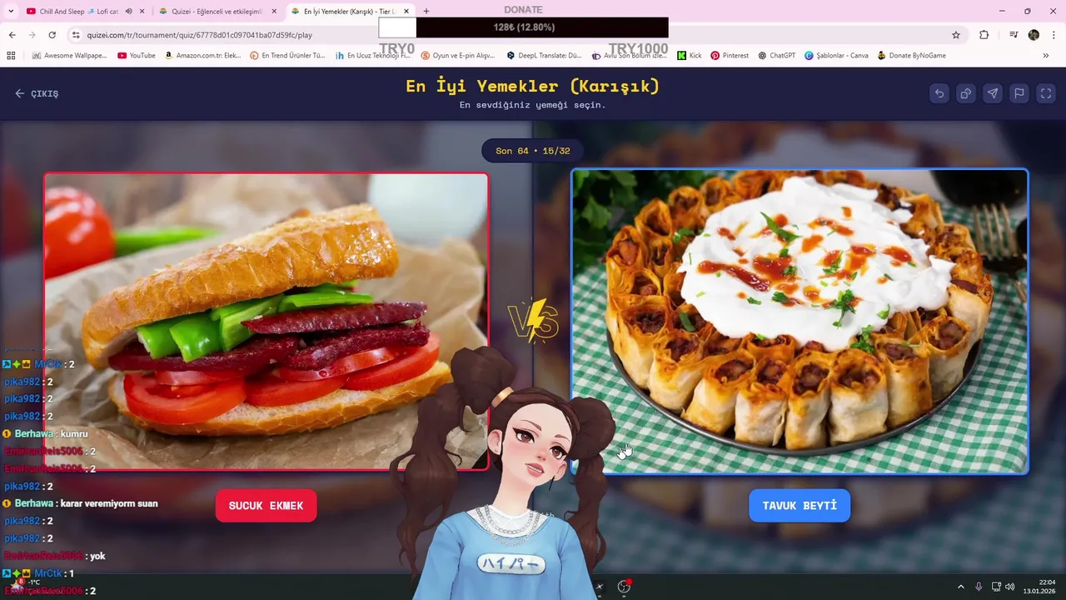Go back in browser history
Screen dimensions: 1066x600
click(x=12, y=35)
